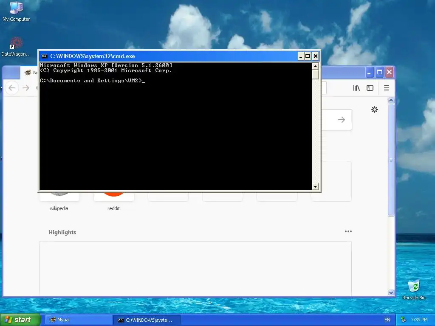Viewport: 435px width, 326px height.
Task: Click Mypal page scrollbar down arrow
Action: click(x=391, y=292)
